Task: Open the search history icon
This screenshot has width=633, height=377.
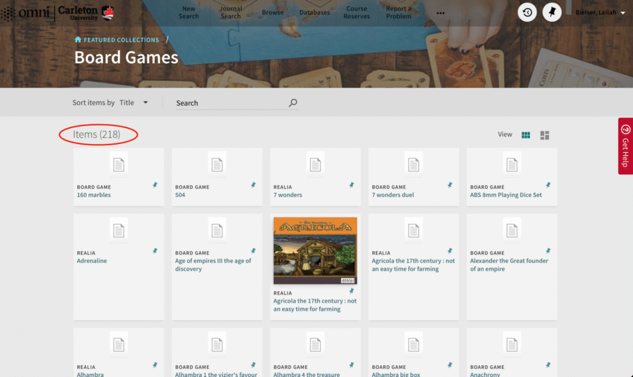Action: [527, 12]
